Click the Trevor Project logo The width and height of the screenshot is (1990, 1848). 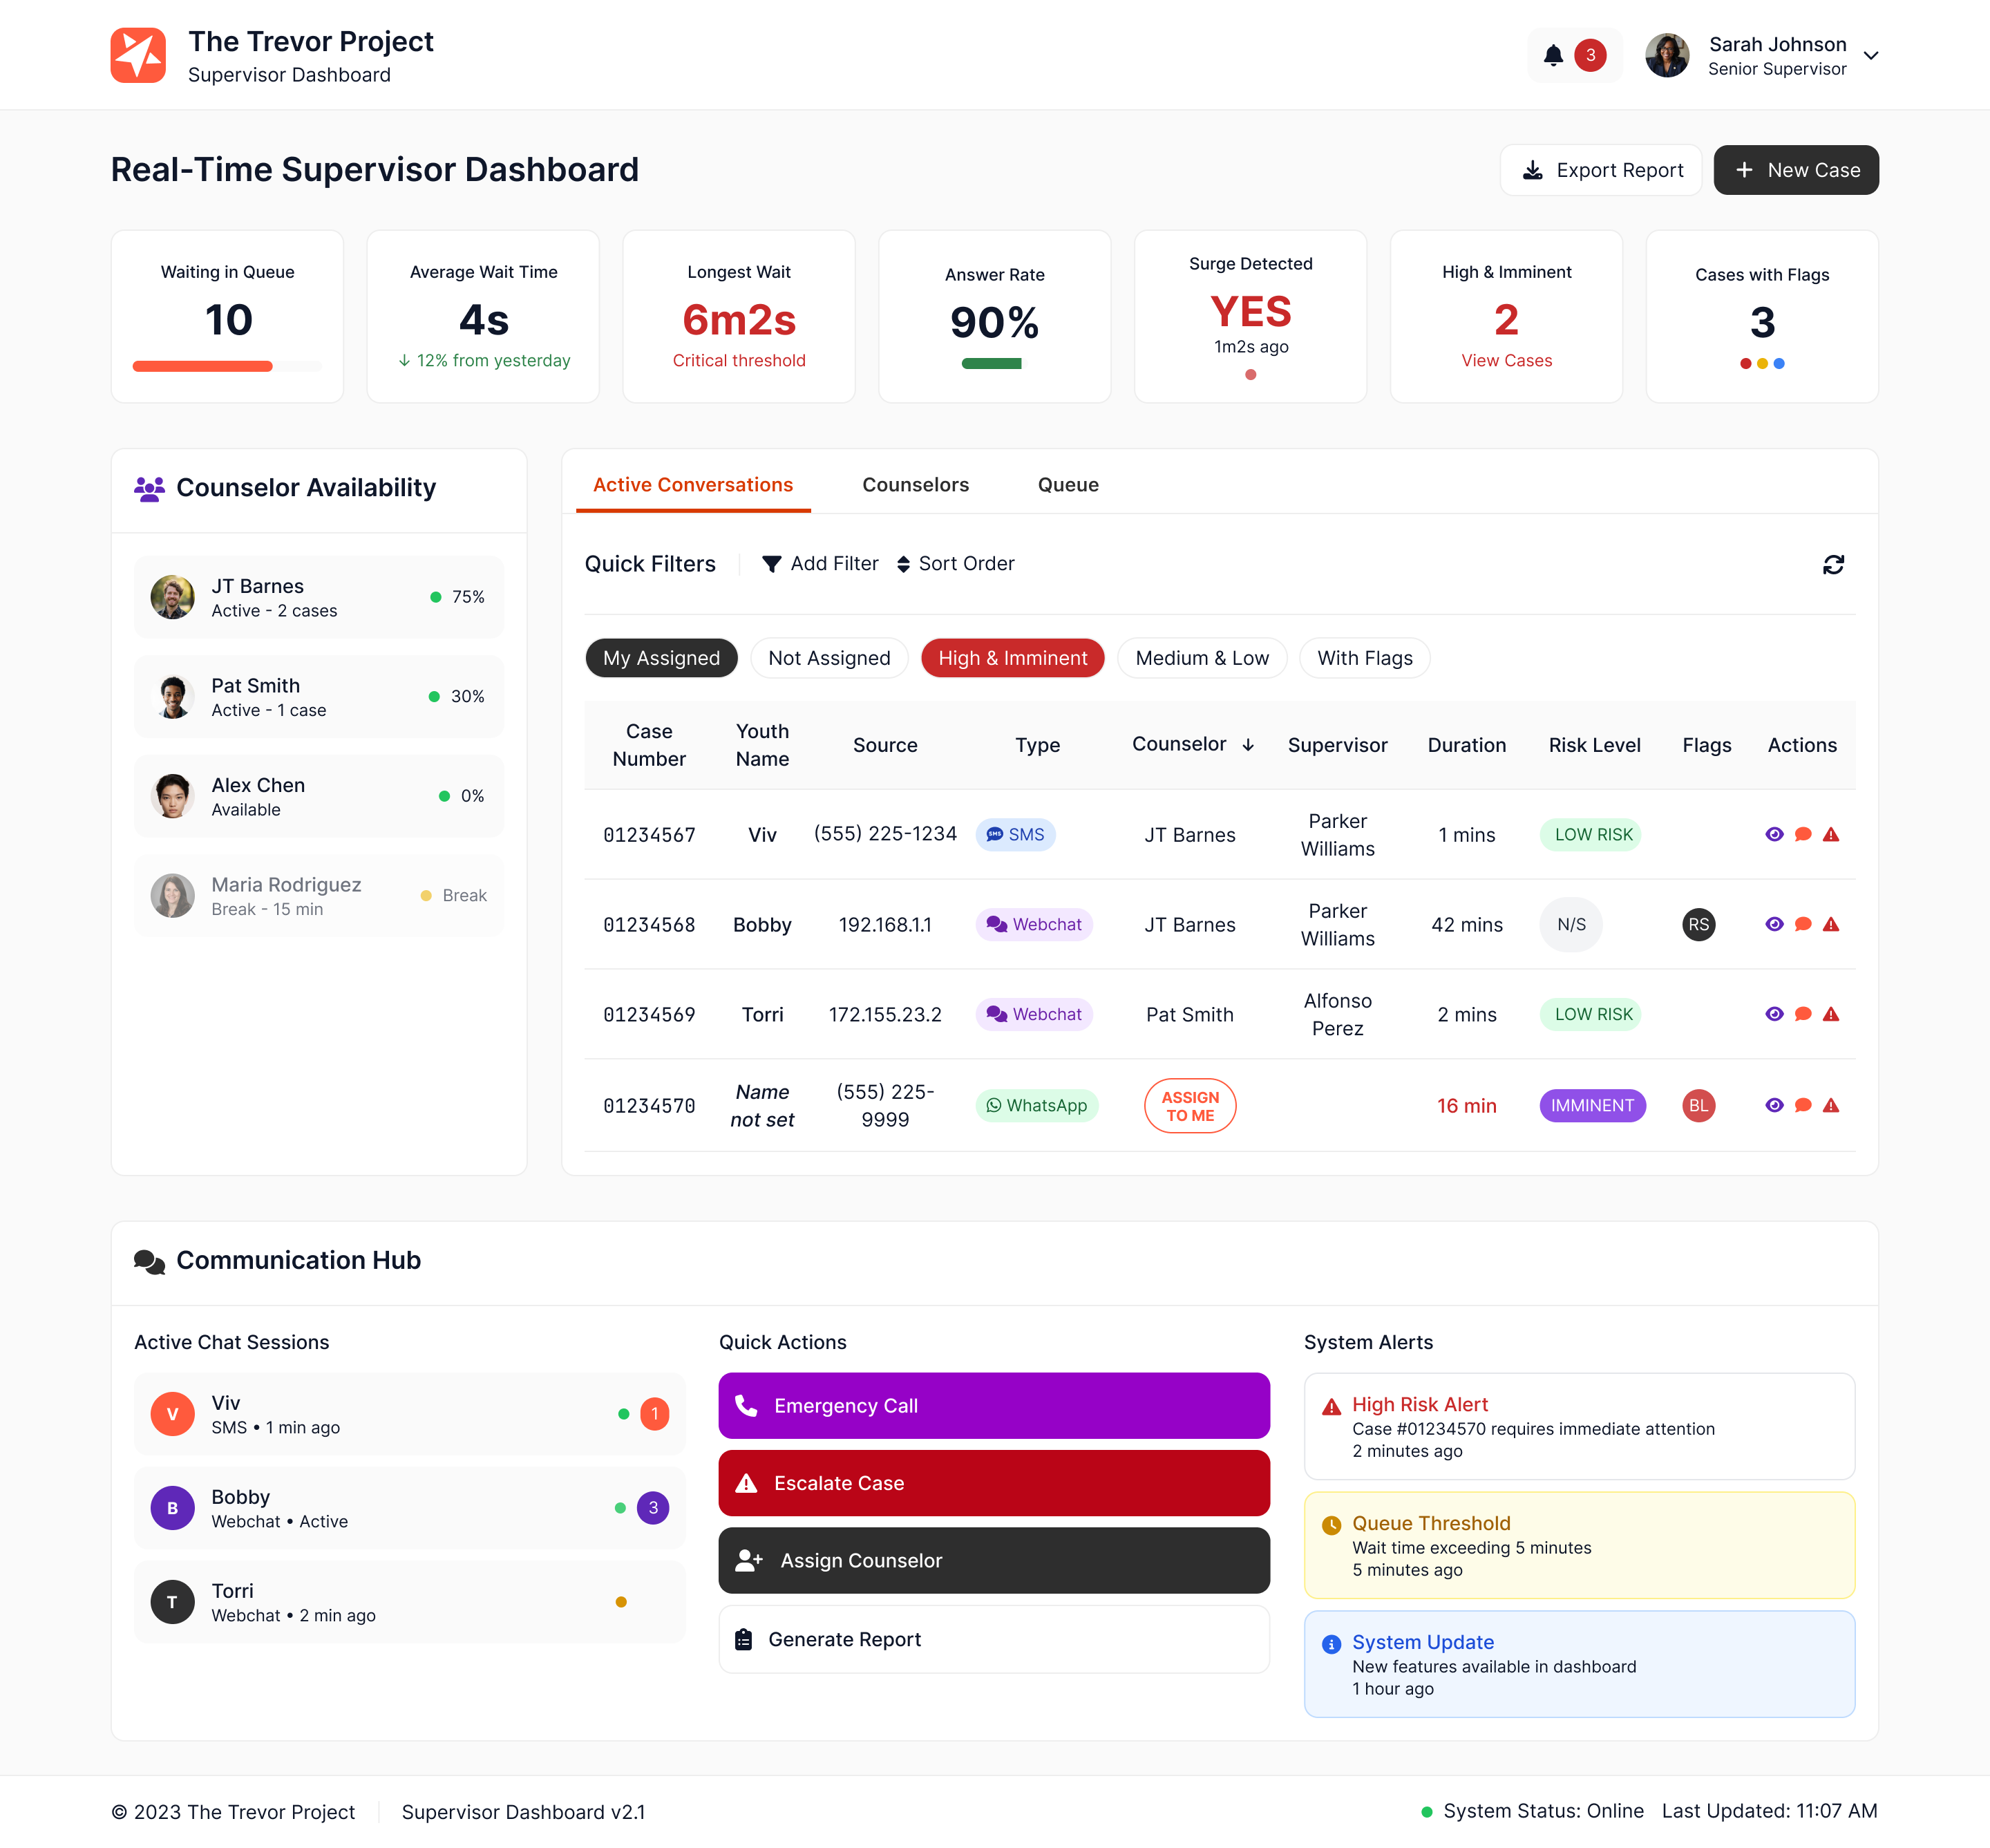coord(139,55)
